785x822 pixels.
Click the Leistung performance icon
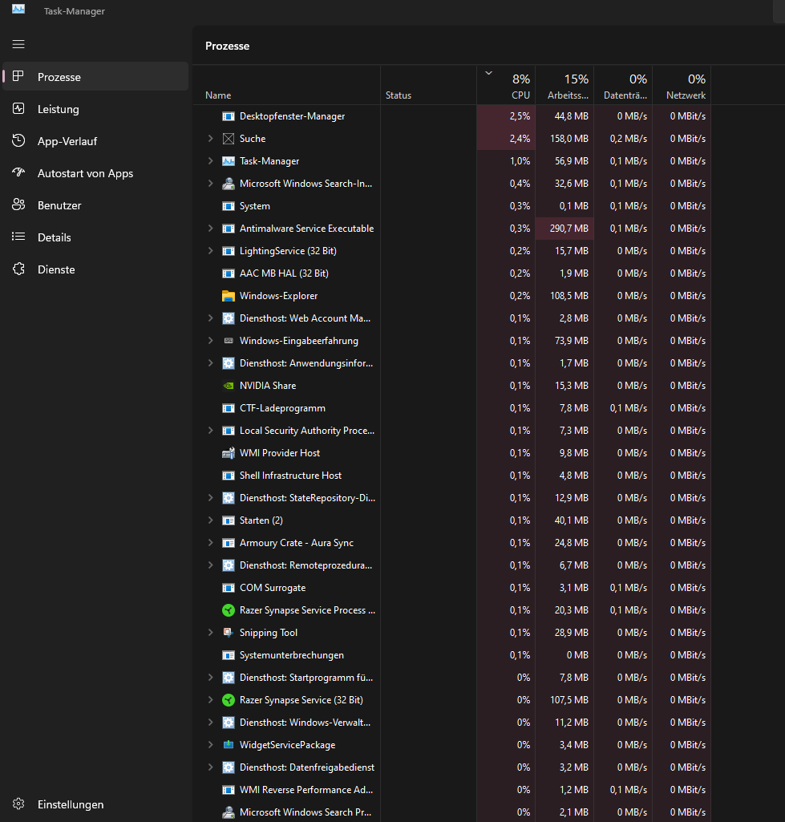coord(18,108)
